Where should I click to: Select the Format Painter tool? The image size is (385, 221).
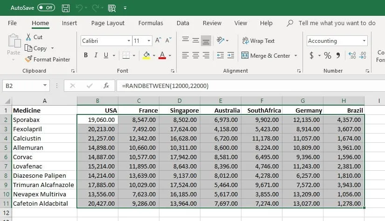(x=47, y=59)
